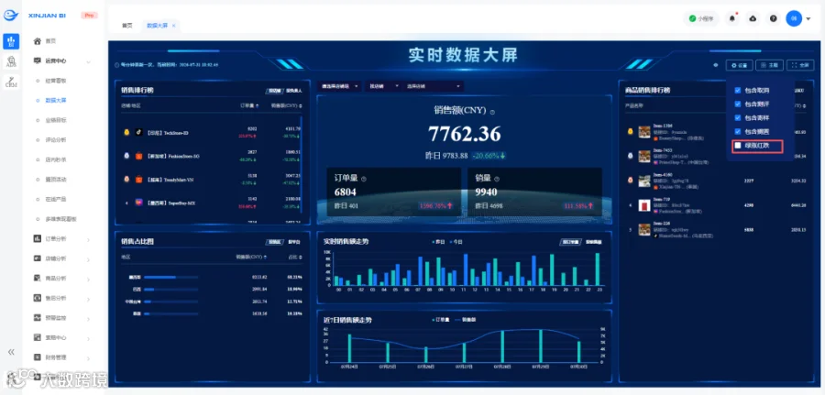This screenshot has width=825, height=395.
Task: Click the Item-719 product thumbnail
Action: (x=644, y=205)
